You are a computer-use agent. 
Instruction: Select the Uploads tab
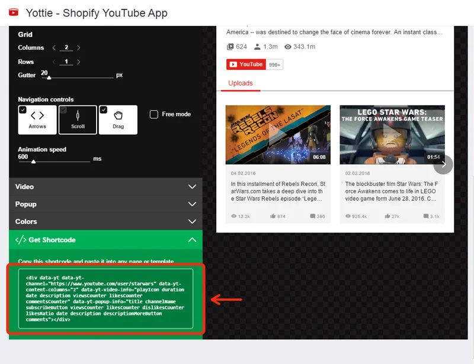[x=241, y=83]
